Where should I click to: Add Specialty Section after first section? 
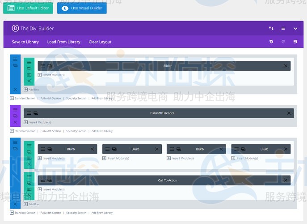[x=76, y=98]
